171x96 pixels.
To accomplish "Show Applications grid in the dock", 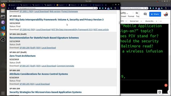I will point(3,93).
